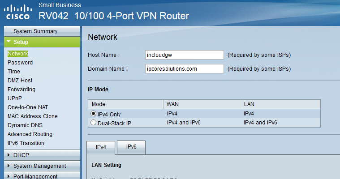This screenshot has height=179, width=340.
Task: Click the WAN column header
Action: 202,104
